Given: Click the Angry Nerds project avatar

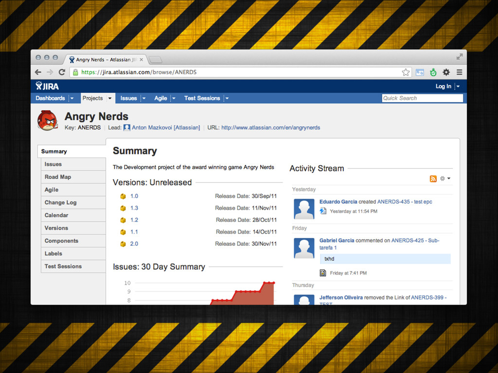Looking at the screenshot, I should point(48,120).
